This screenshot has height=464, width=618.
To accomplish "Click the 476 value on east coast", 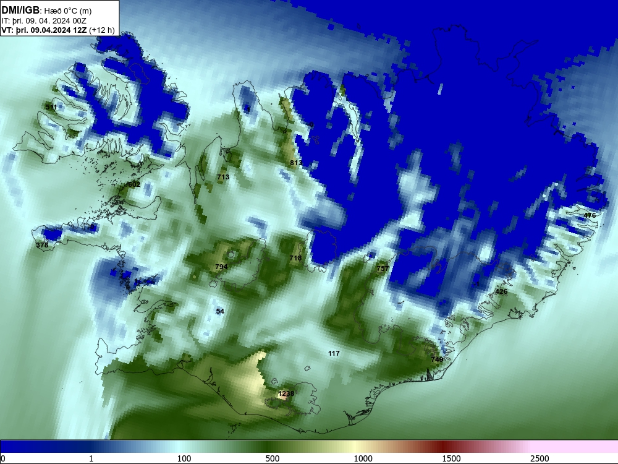I will [590, 215].
